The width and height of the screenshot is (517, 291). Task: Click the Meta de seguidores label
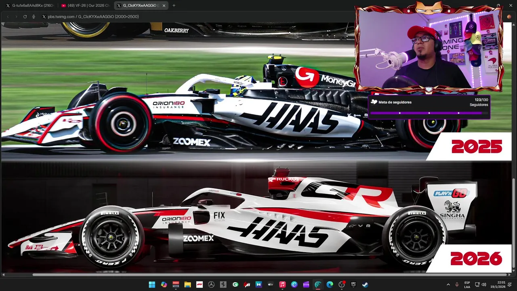395,102
